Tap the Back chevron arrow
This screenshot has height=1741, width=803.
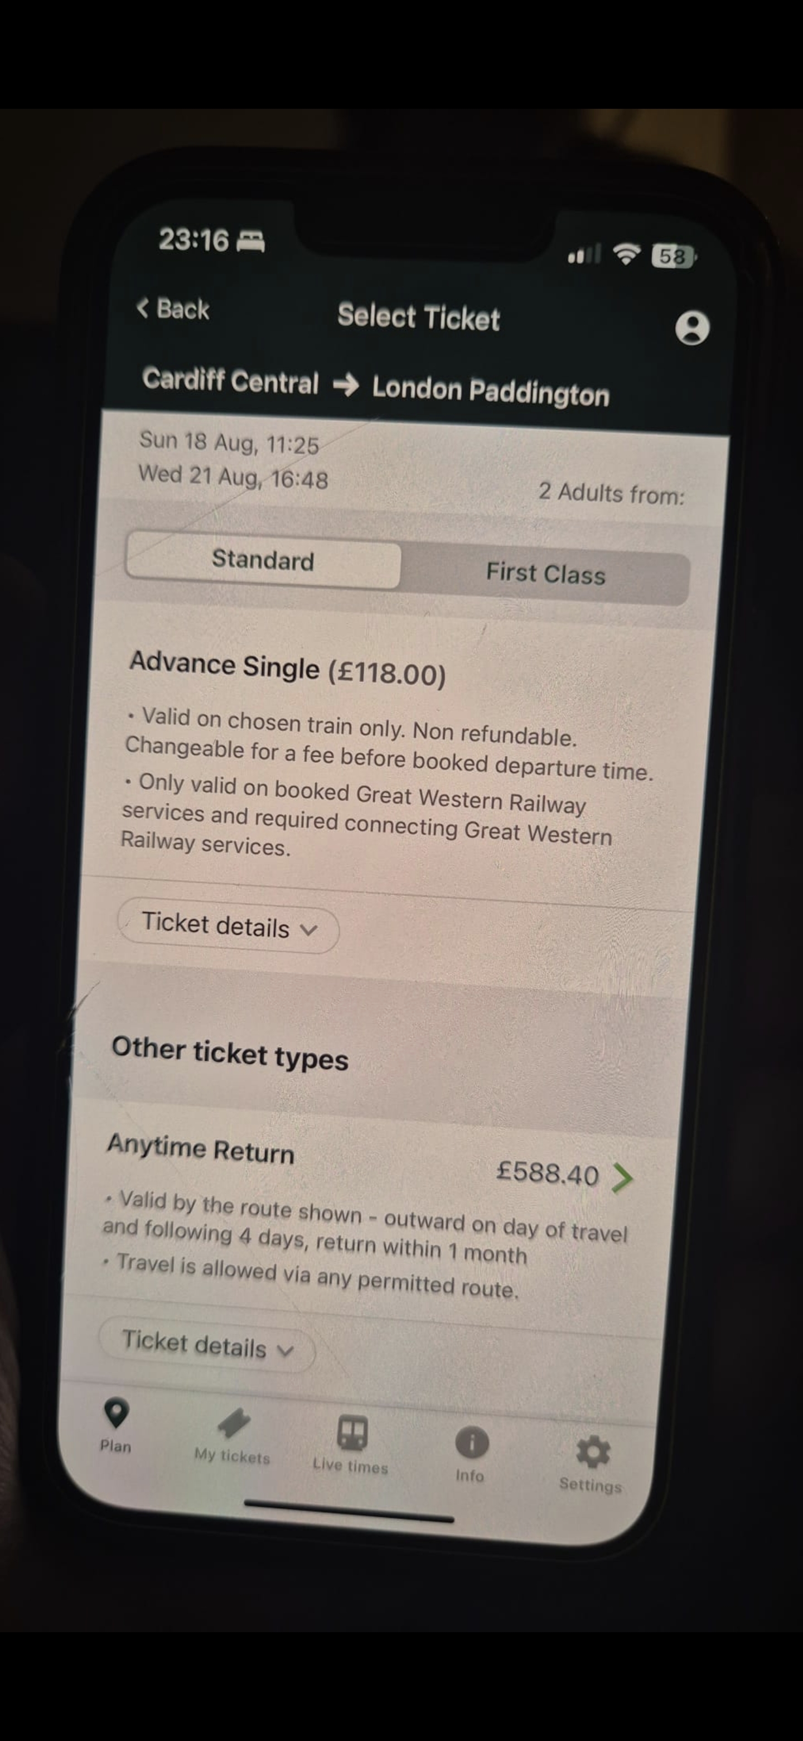point(143,308)
